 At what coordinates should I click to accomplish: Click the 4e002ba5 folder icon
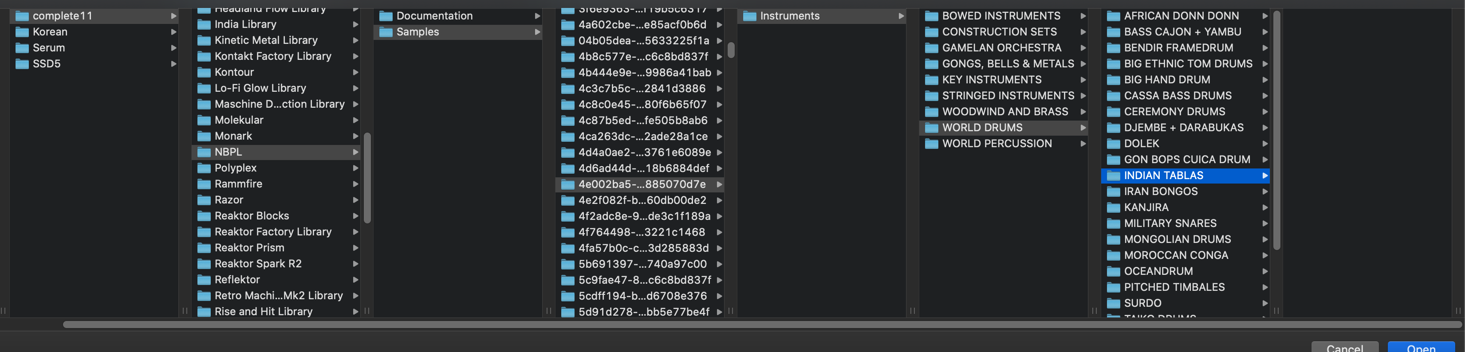point(568,184)
